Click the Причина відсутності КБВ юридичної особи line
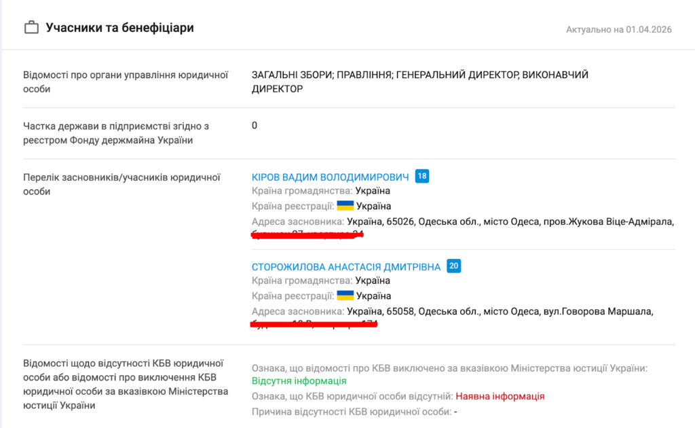Viewport: 695px width, 428px height. (x=354, y=411)
